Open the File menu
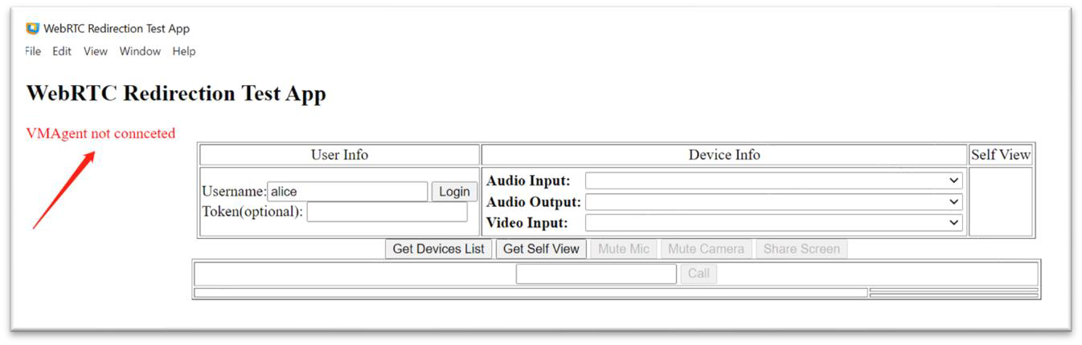 [33, 51]
